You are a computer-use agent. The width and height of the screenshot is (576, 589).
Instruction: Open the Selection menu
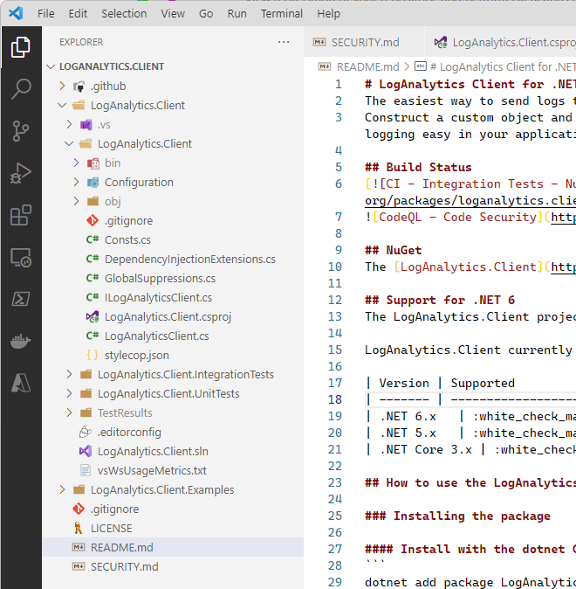(124, 14)
